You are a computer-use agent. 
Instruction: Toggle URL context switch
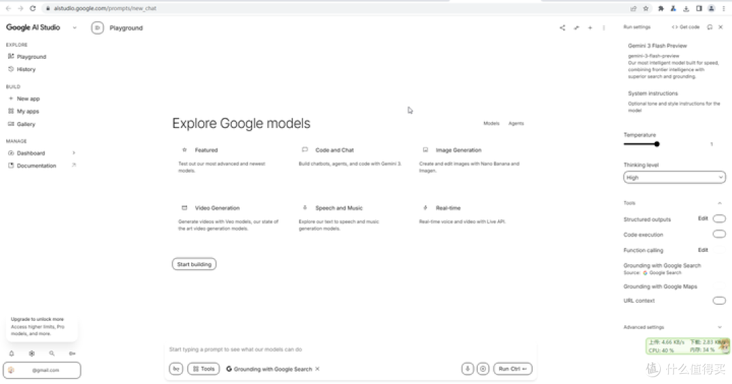(x=719, y=301)
